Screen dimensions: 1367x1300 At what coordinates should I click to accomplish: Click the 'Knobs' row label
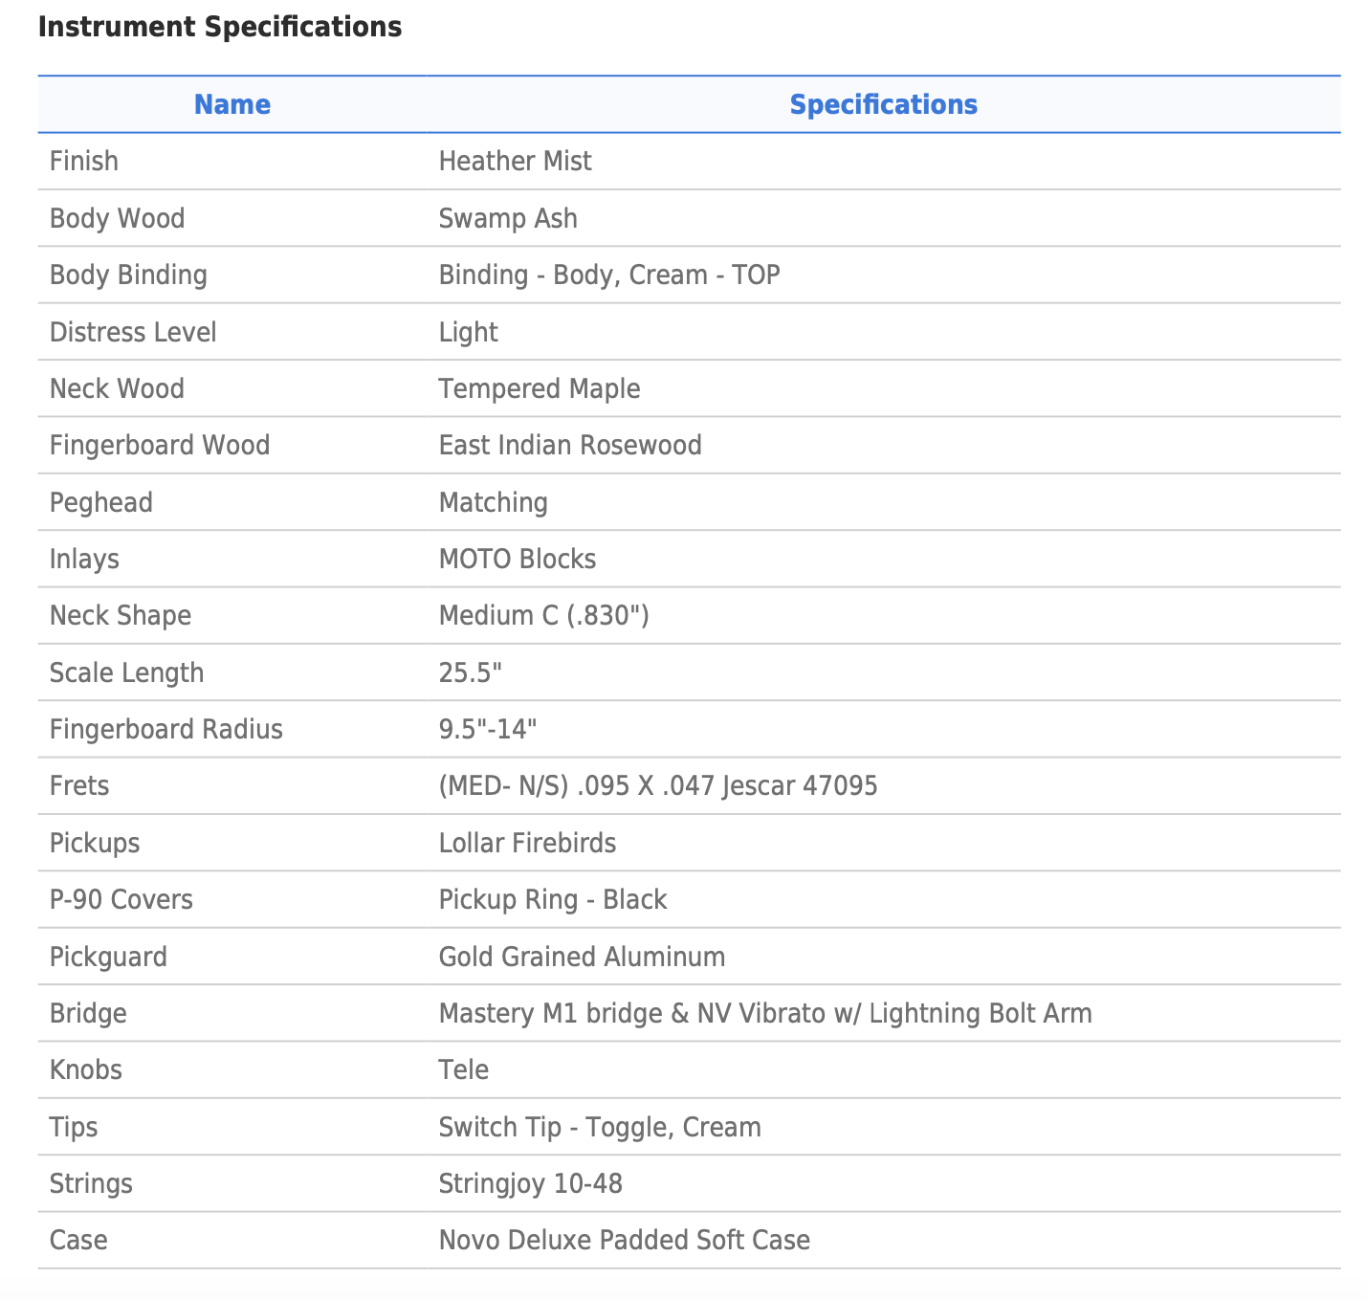86,1069
